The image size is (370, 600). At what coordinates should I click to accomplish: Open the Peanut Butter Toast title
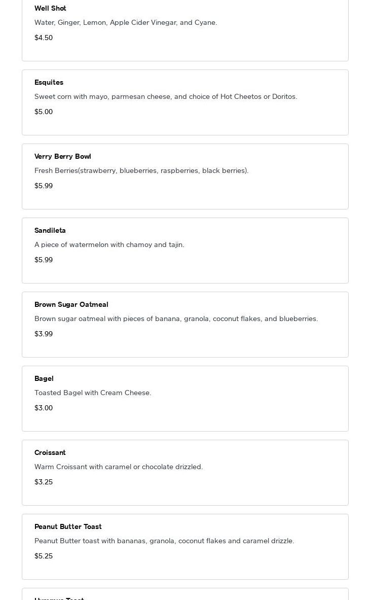[x=68, y=526]
